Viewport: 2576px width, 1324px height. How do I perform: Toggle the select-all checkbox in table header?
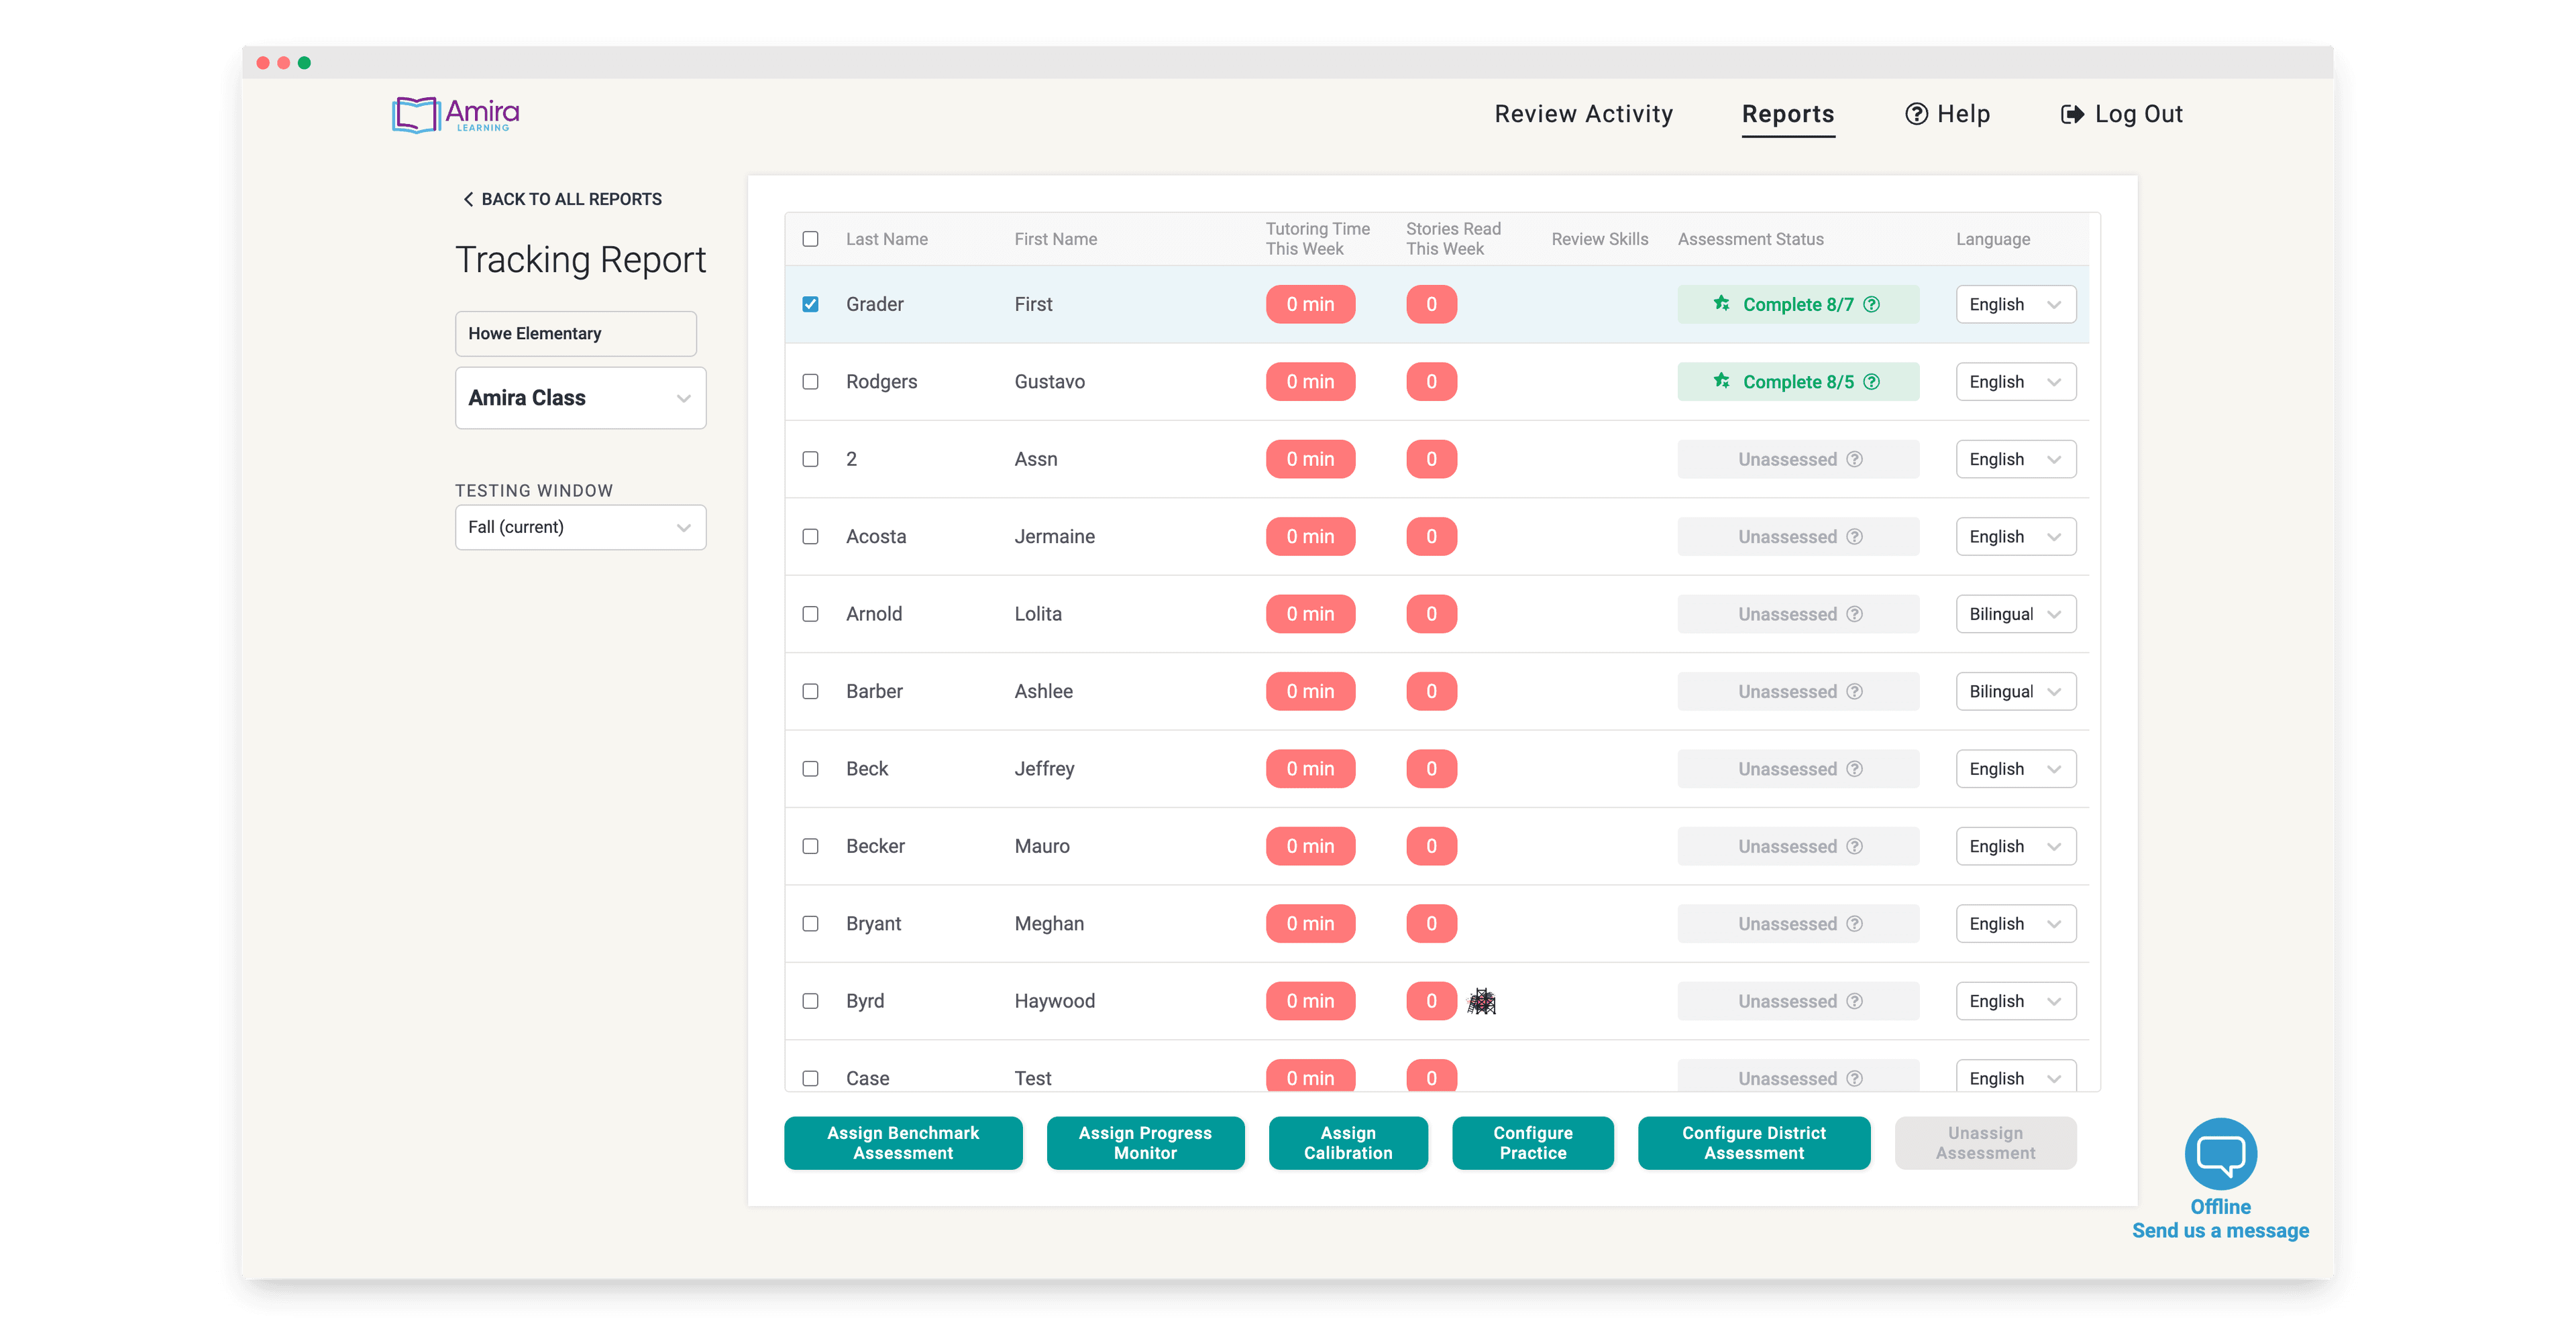810,239
